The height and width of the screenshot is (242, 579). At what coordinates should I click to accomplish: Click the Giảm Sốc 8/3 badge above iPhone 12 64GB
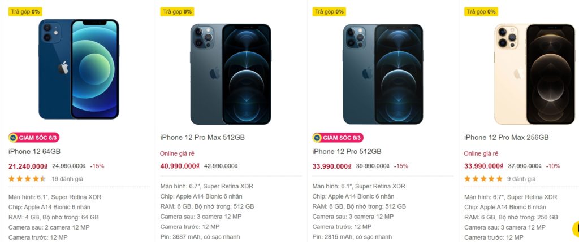pyautogui.click(x=34, y=138)
